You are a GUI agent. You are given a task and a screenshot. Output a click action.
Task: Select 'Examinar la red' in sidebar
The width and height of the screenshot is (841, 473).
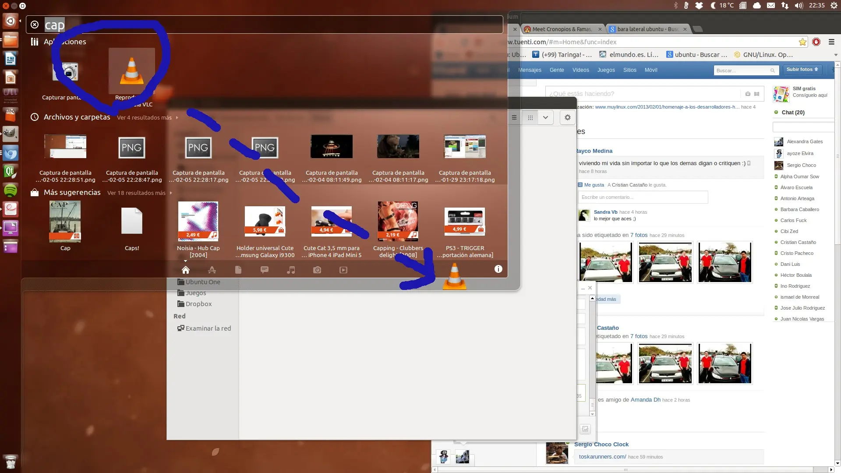click(x=204, y=328)
